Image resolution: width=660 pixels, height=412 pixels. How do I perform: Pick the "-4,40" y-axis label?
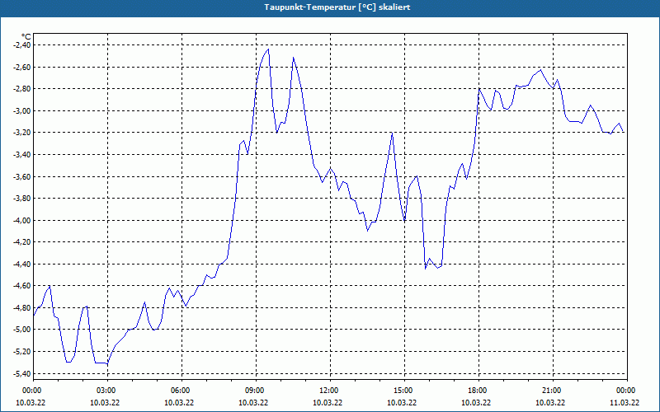tap(21, 264)
